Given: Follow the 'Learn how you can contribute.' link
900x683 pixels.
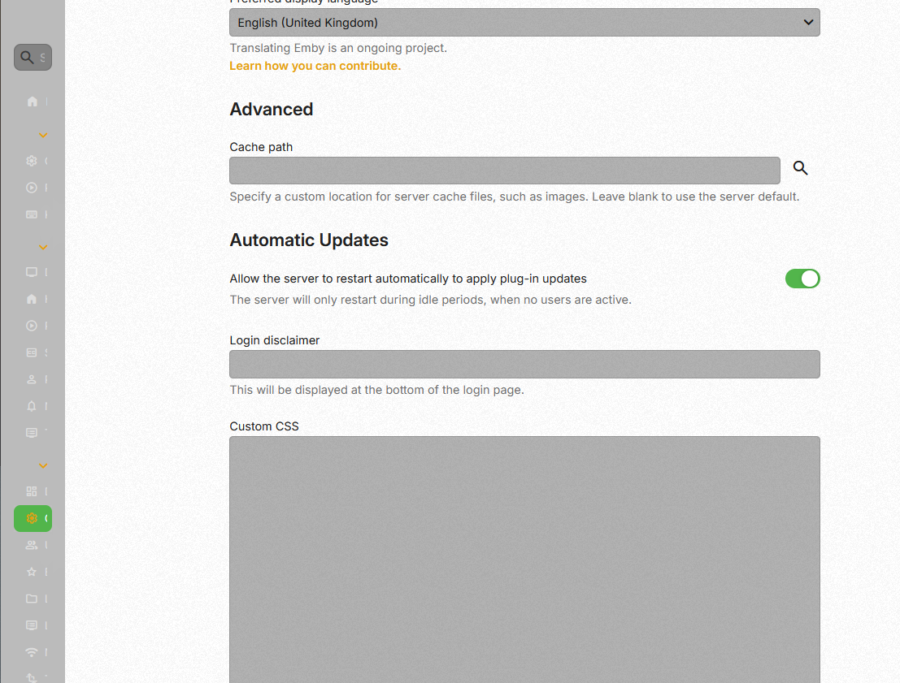Looking at the screenshot, I should pos(315,66).
